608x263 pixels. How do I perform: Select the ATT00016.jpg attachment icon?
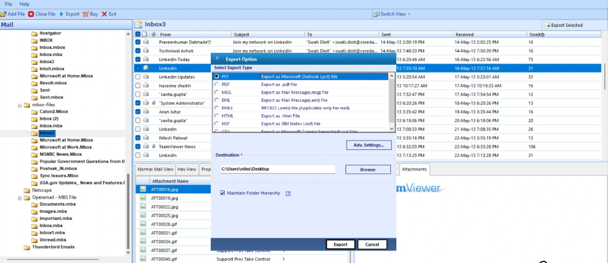point(143,189)
